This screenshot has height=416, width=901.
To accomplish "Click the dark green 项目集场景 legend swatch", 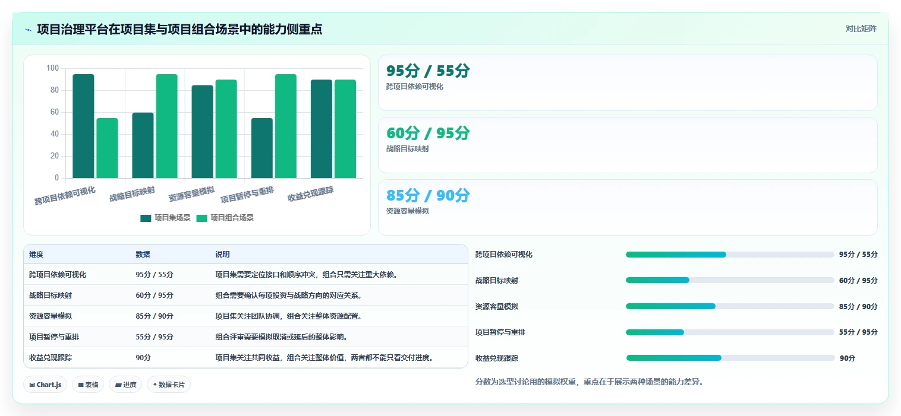I will pyautogui.click(x=146, y=218).
